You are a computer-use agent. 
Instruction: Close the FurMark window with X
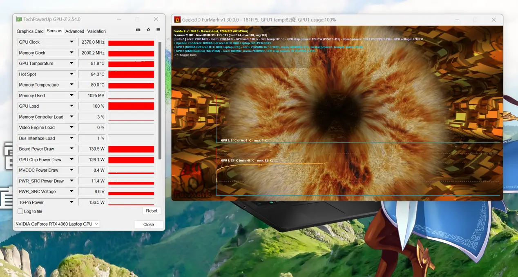(493, 20)
